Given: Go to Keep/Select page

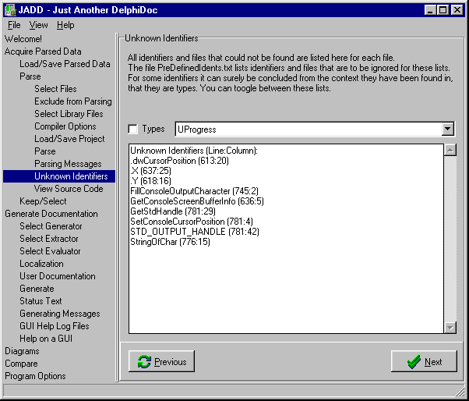Looking at the screenshot, I should point(43,201).
